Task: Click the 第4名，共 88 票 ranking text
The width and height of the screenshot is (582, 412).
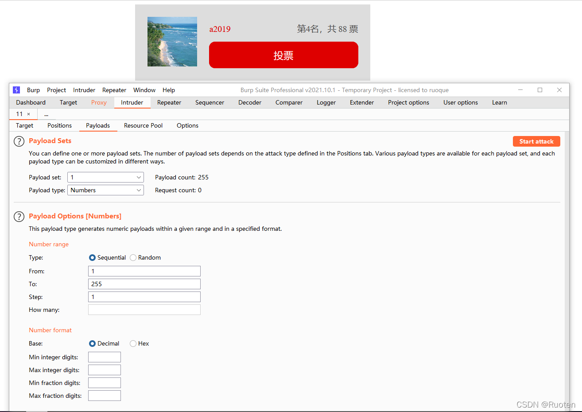Action: pyautogui.click(x=327, y=29)
